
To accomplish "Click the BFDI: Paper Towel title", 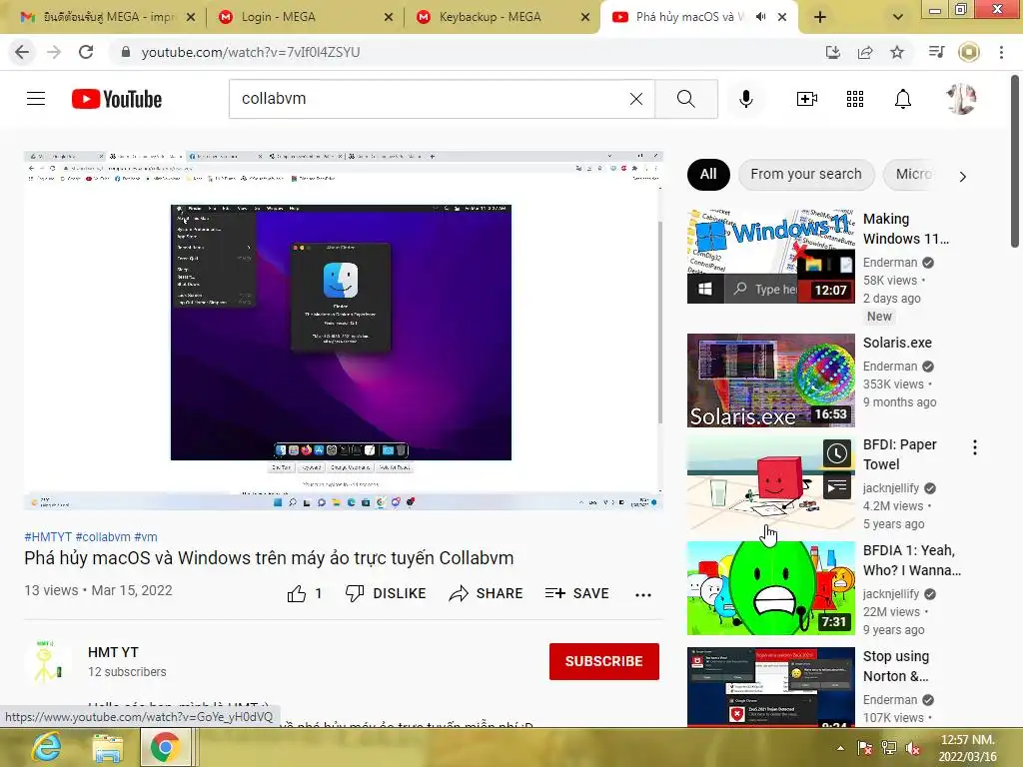I will 900,454.
